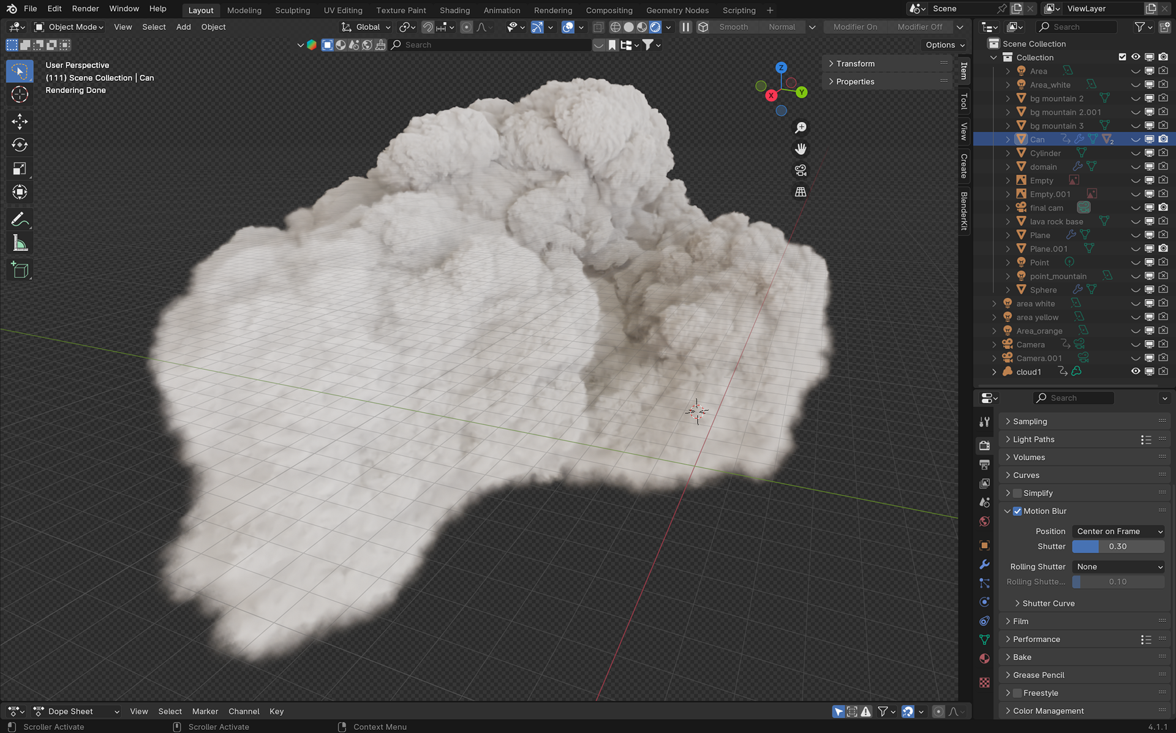Select the Annotate pencil tool
The width and height of the screenshot is (1176, 733).
click(20, 219)
